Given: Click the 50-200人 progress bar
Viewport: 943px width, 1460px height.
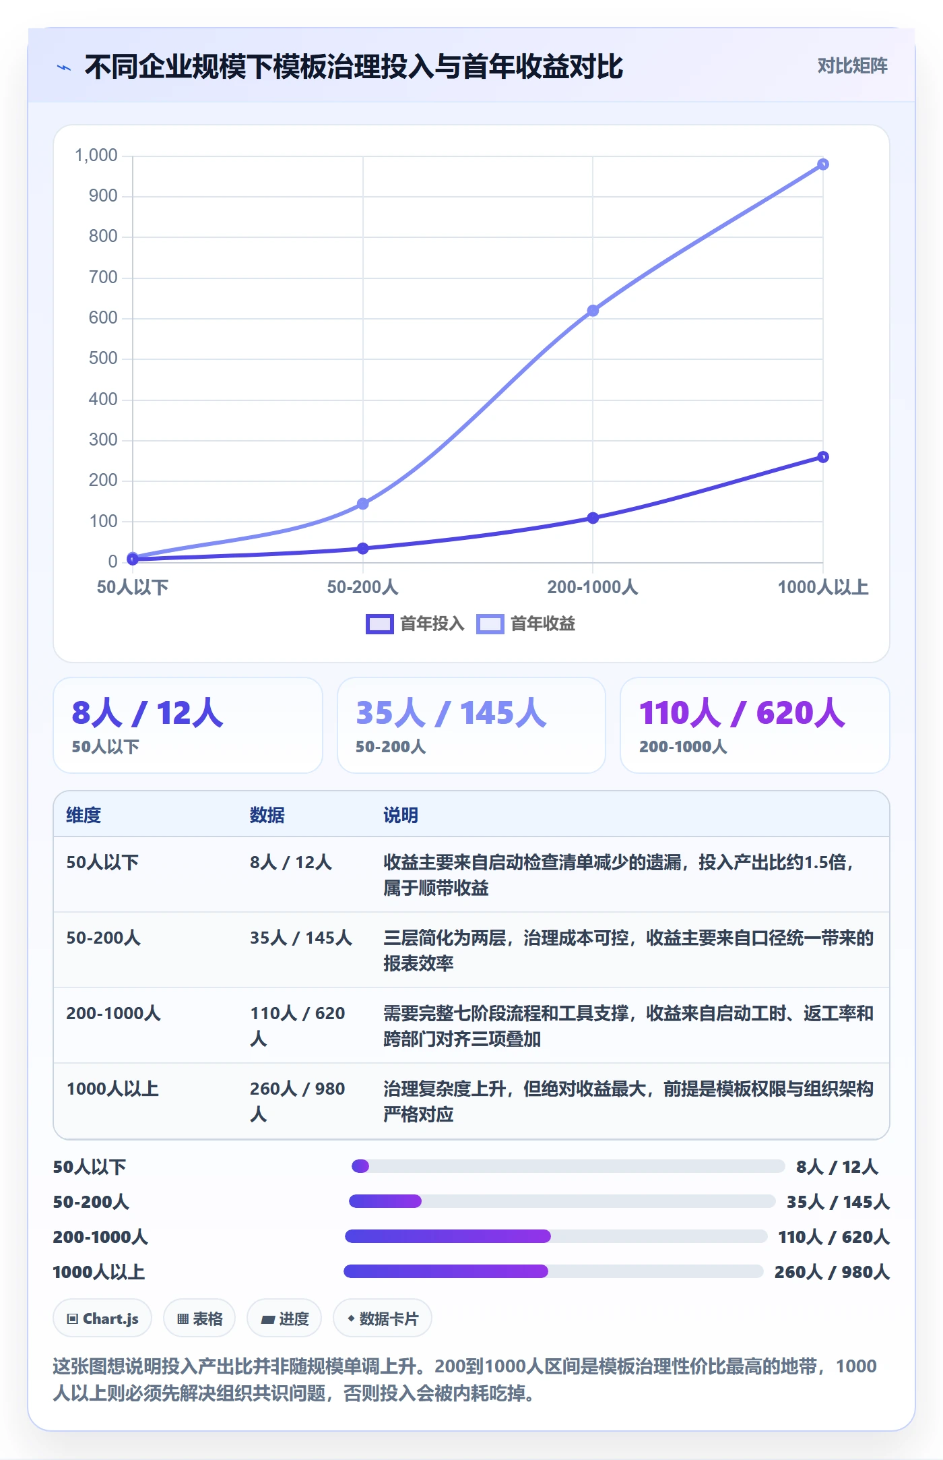Looking at the screenshot, I should (x=562, y=1201).
